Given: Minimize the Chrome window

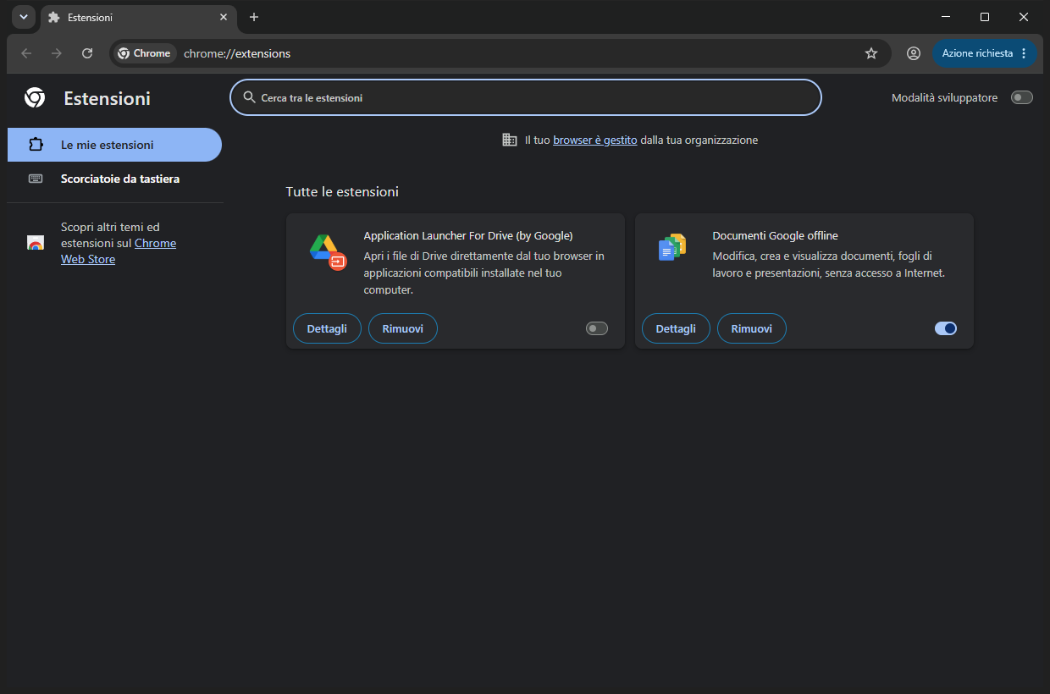Looking at the screenshot, I should [x=946, y=17].
